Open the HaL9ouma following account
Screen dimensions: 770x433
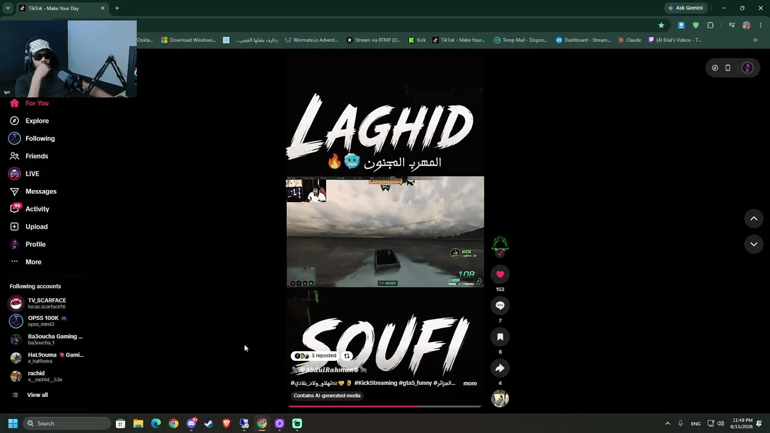[x=47, y=358]
